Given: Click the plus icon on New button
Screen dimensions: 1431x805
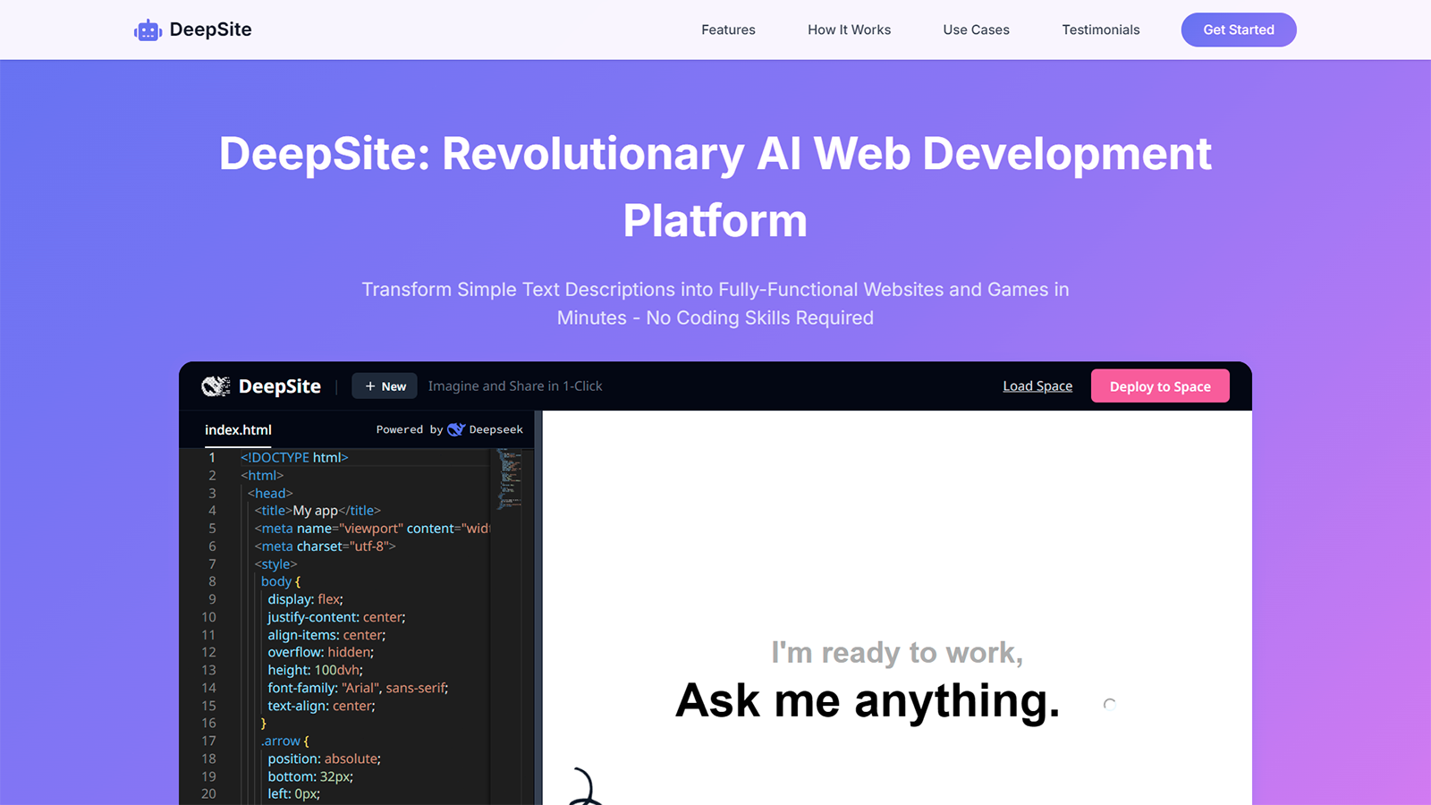Looking at the screenshot, I should (370, 386).
